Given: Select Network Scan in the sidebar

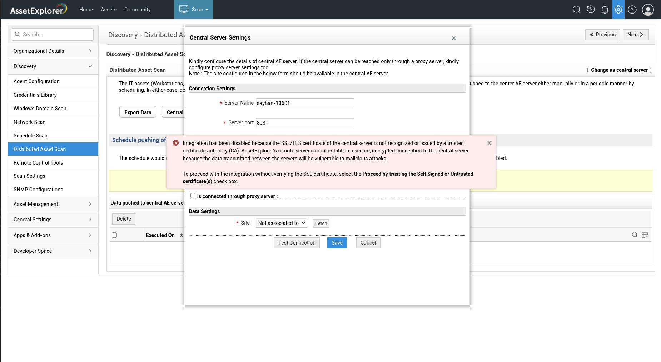Looking at the screenshot, I should tap(53, 122).
